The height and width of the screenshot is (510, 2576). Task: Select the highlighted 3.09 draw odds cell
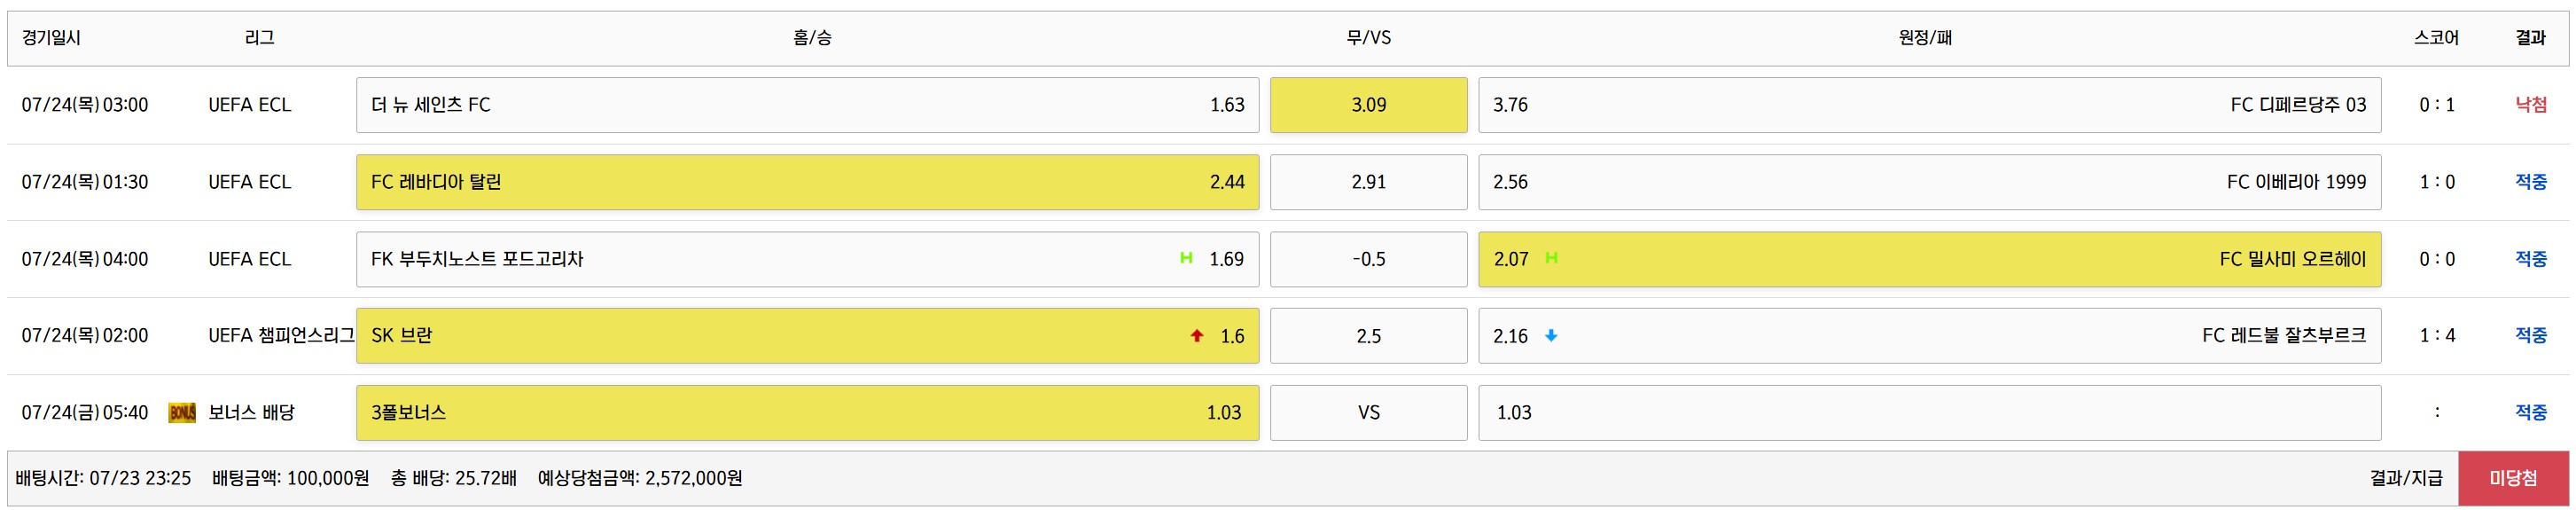[x=1368, y=105]
